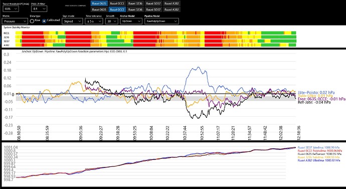Click the -0.17 y-axis value
Viewport: 346px width, 189px height.
8,117
